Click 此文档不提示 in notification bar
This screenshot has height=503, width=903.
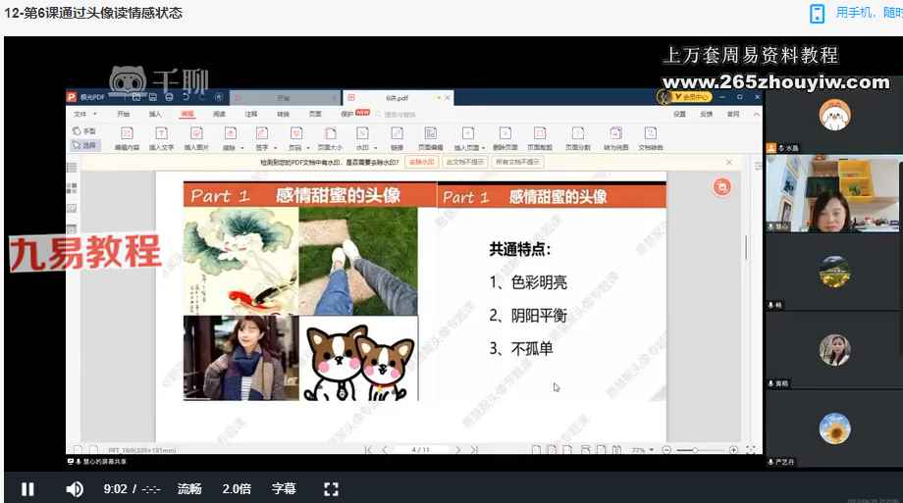click(x=464, y=163)
